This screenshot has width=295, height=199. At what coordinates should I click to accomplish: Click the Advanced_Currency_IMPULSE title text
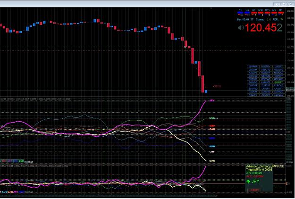[265, 166]
